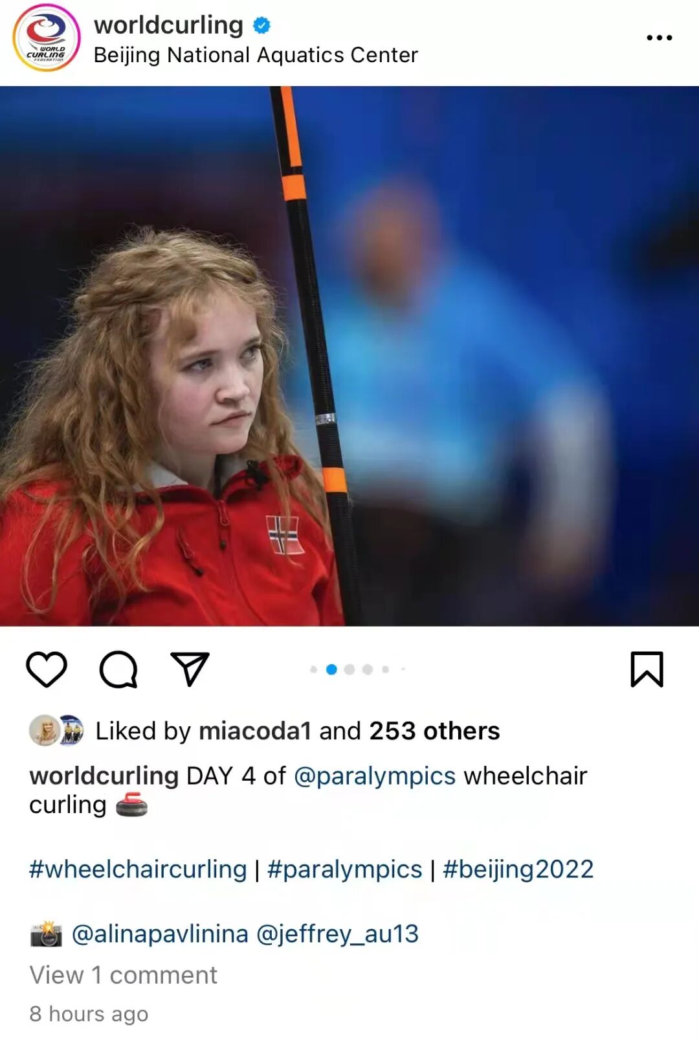Open @alinapavlinina photographer profile
This screenshot has height=1038, width=699.
pos(160,934)
